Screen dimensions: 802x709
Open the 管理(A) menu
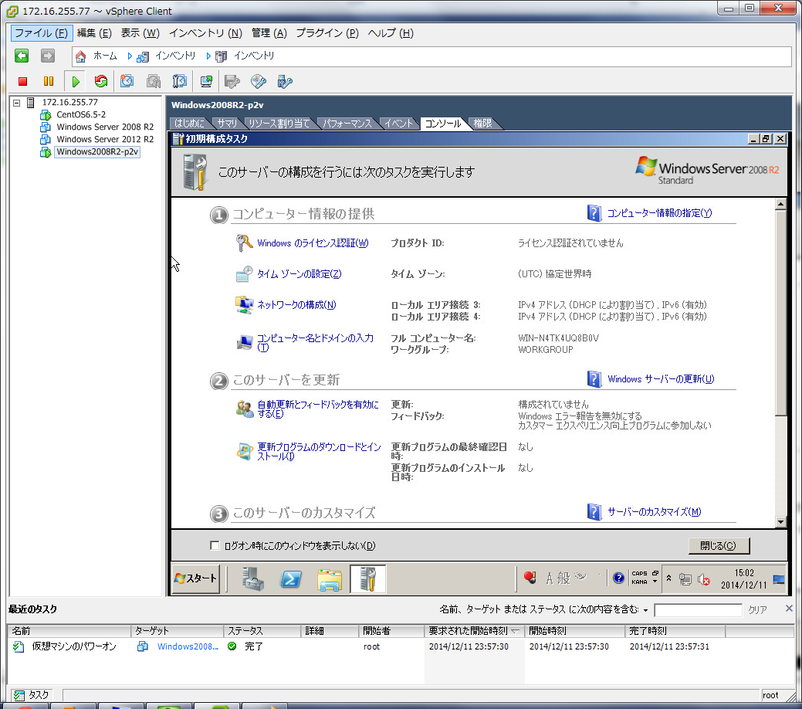coord(269,33)
